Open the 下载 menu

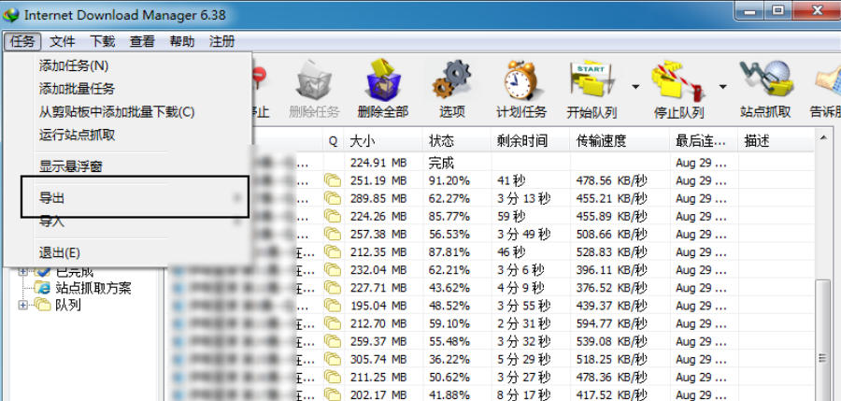[x=102, y=41]
